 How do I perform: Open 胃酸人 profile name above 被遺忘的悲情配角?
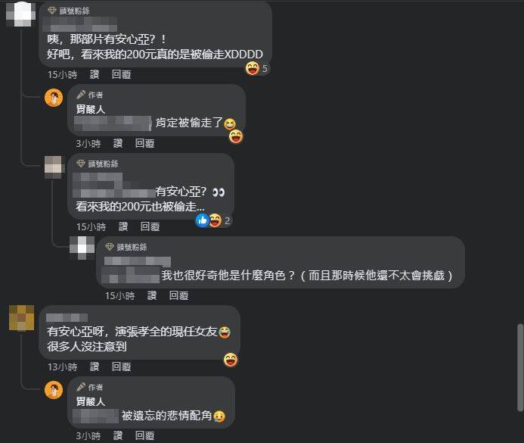[91, 401]
